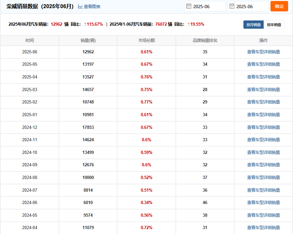Open 查看车型详细销量 for the 2025-06 row
Image resolution: width=293 pixels, height=234 pixels.
click(x=263, y=52)
